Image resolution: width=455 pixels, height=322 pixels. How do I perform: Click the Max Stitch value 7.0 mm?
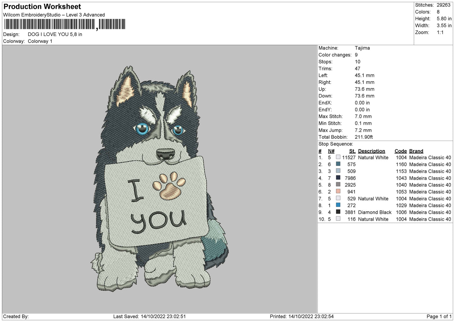pos(363,116)
